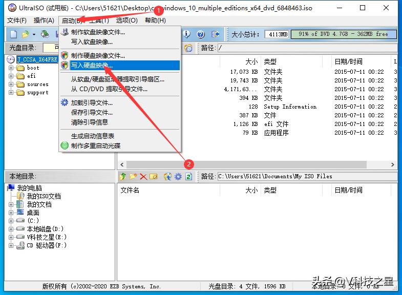This screenshot has width=402, height=295.
Task: Click the 应用程序 type cell
Action: click(x=276, y=133)
